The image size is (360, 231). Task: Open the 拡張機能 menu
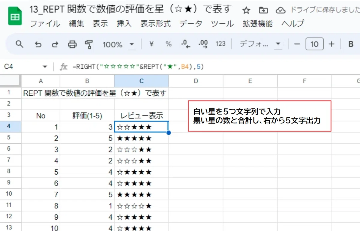click(258, 24)
